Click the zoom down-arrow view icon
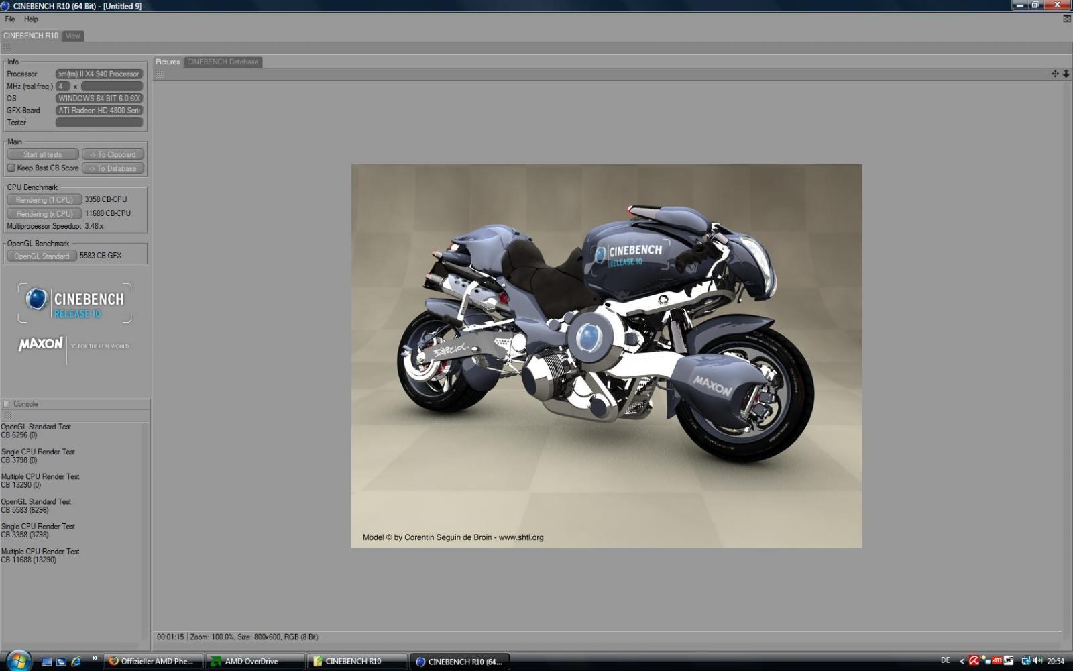1073x671 pixels. click(1066, 74)
